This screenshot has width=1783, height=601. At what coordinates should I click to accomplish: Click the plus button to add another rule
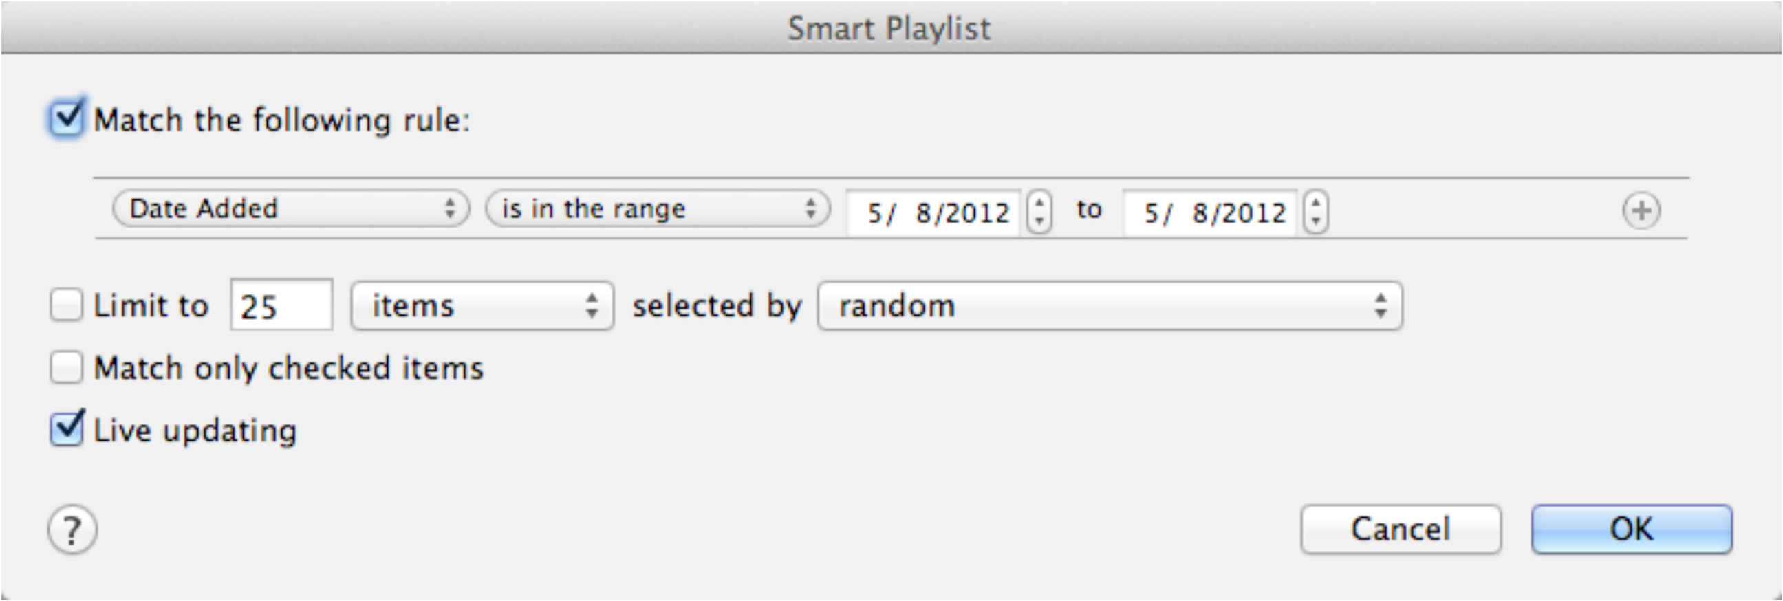coord(1643,210)
